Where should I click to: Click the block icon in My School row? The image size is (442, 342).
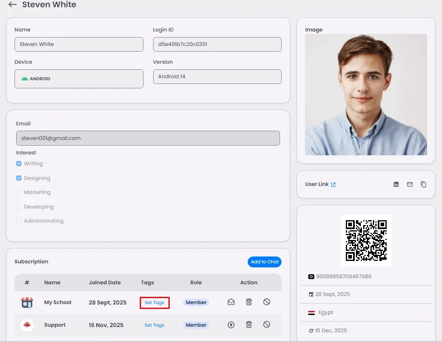click(x=267, y=302)
